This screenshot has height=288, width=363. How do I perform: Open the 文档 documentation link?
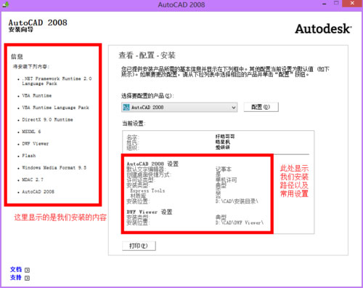[16, 269]
